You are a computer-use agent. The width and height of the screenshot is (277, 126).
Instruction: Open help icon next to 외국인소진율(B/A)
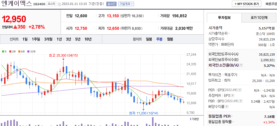[241, 65]
